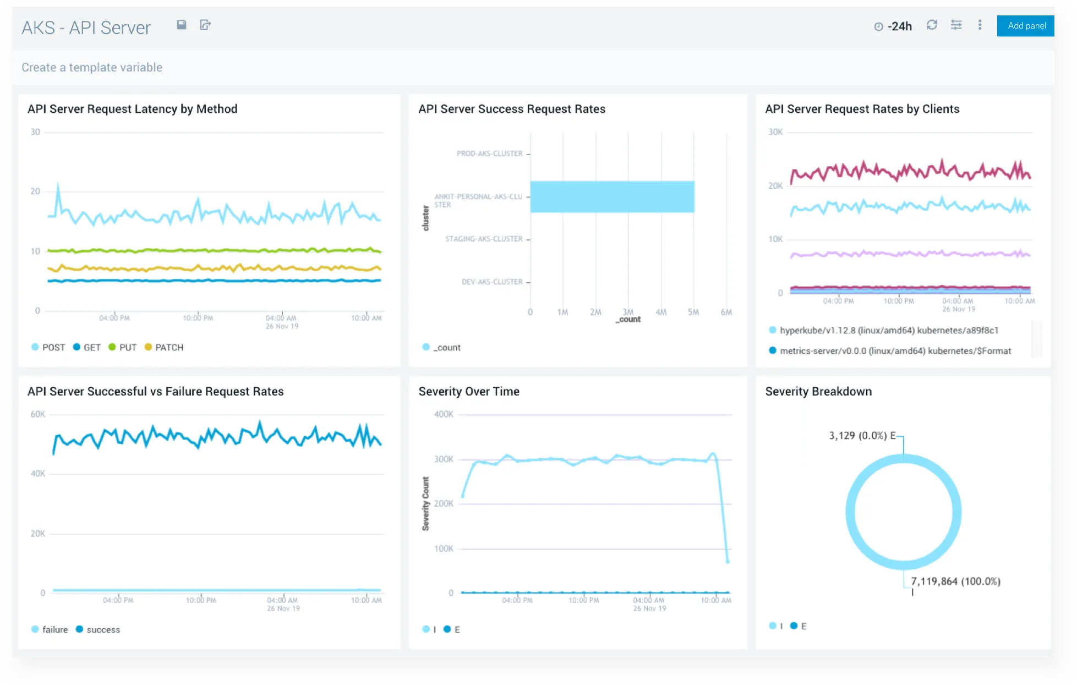Toggle E legend in Severity Breakdown
This screenshot has width=1077, height=686.
coord(799,626)
